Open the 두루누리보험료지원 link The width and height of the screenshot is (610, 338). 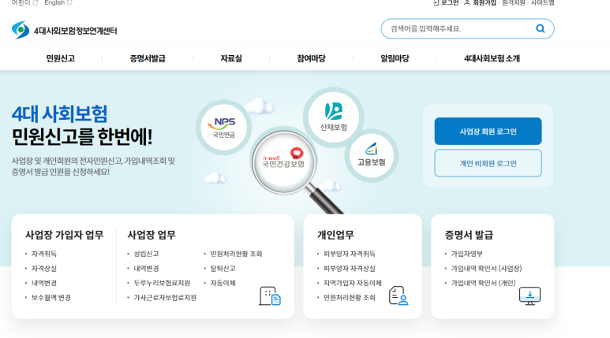162,283
